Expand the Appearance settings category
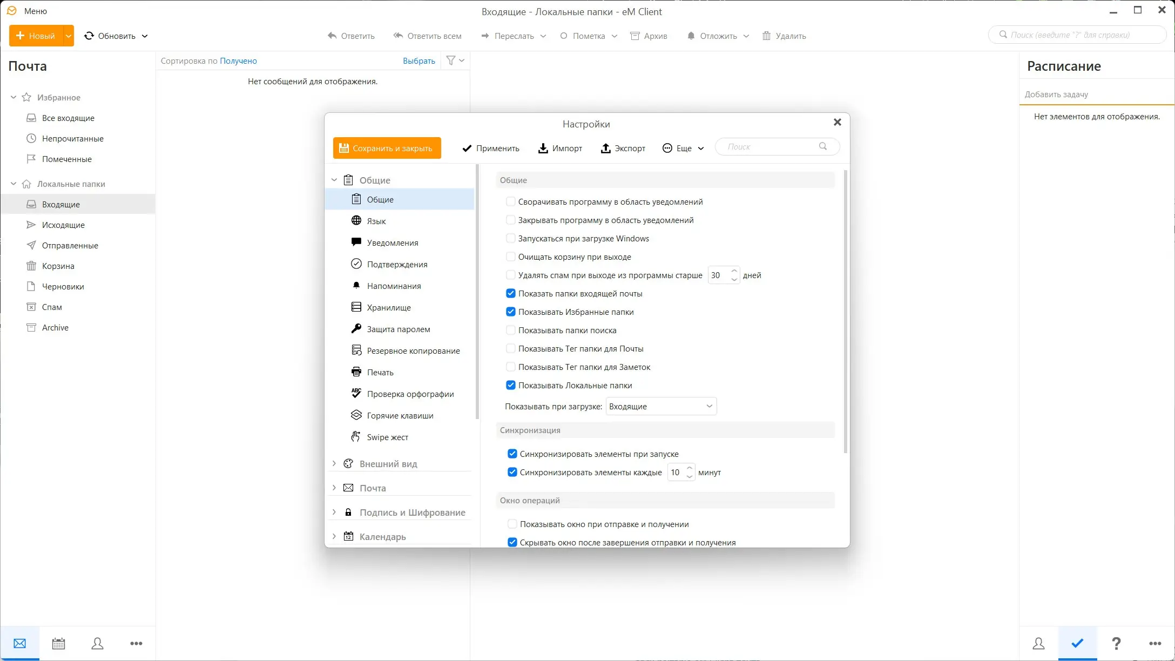Viewport: 1175px width, 661px height. coord(334,463)
